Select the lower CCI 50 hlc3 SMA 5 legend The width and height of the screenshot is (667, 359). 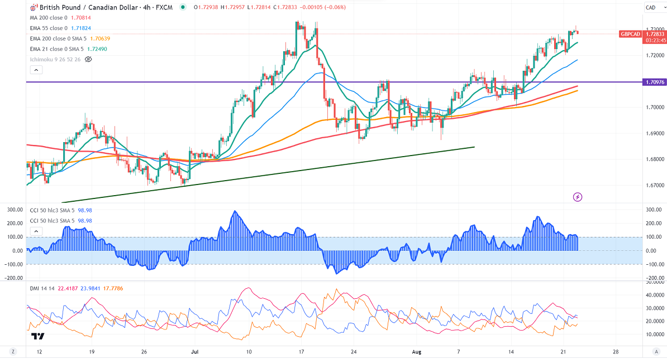(52, 221)
